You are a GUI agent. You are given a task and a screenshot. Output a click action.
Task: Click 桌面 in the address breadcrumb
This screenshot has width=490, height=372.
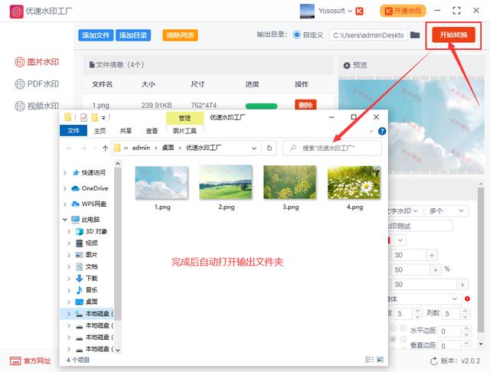coord(168,148)
